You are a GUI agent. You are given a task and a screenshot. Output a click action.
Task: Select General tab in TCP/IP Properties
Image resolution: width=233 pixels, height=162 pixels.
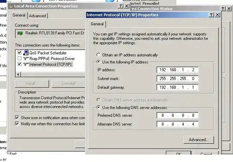pos(97,24)
